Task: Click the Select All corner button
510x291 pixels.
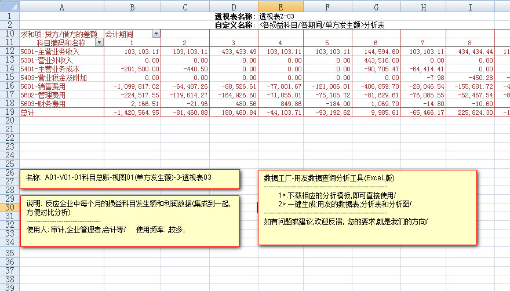Action: point(9,6)
